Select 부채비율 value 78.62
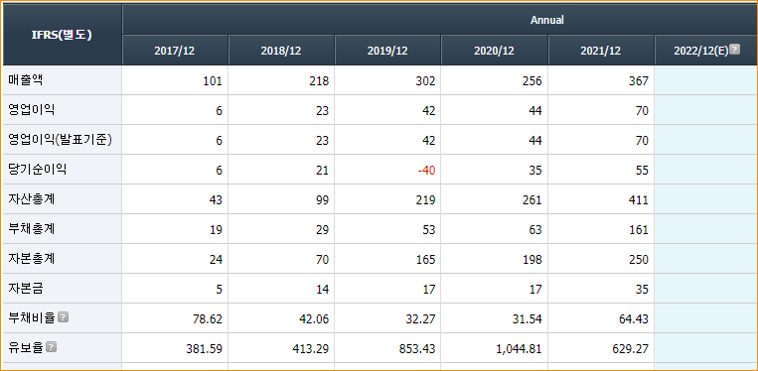Image resolution: width=758 pixels, height=371 pixels. pyautogui.click(x=208, y=318)
